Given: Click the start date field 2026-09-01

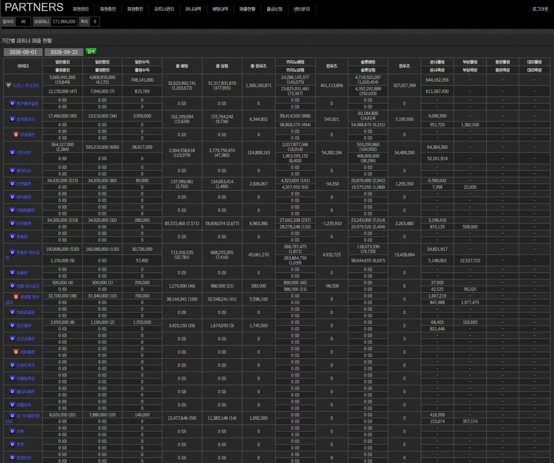Looking at the screenshot, I should click(23, 52).
